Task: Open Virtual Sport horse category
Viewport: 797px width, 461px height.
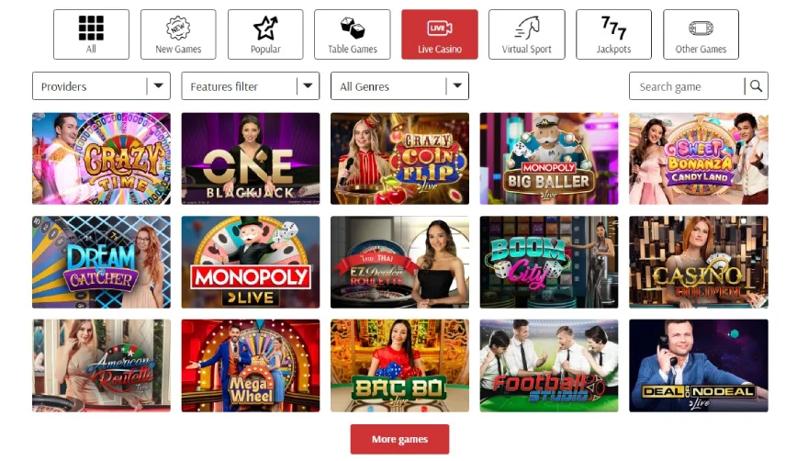Action: 527,34
